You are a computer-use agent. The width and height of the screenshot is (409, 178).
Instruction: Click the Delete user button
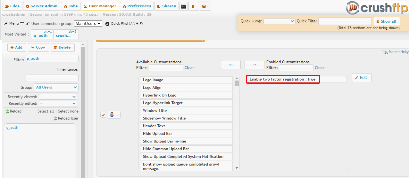(63, 47)
